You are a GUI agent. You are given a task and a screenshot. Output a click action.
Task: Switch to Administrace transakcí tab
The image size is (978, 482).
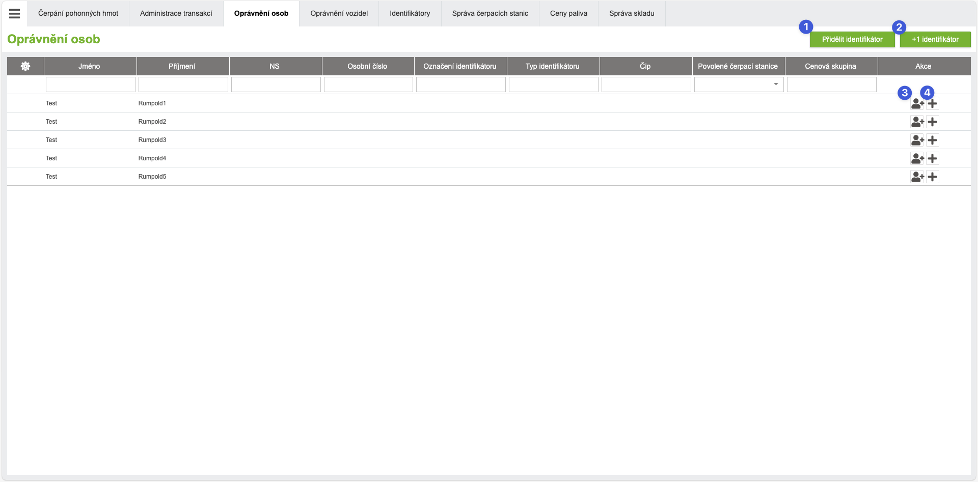click(176, 13)
